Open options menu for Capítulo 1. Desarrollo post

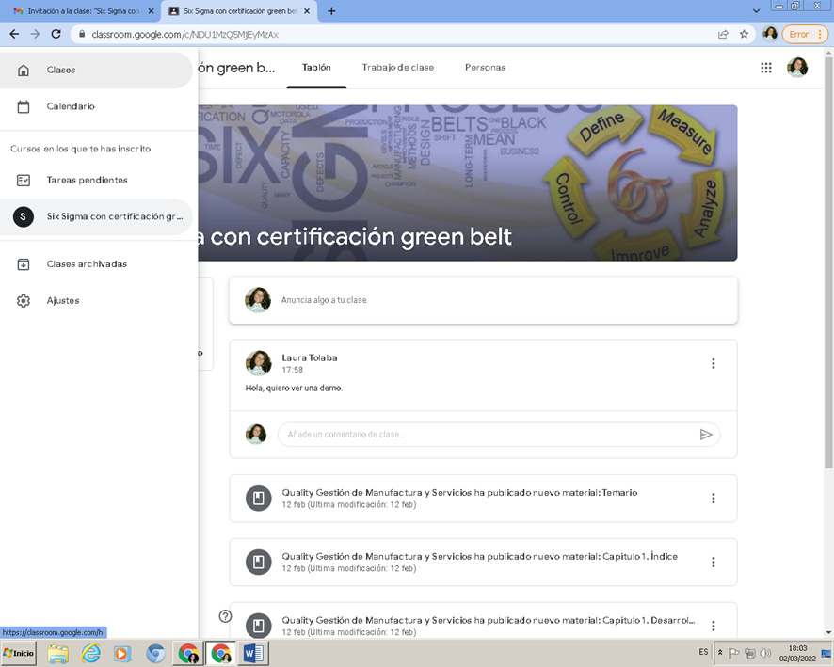click(x=714, y=626)
